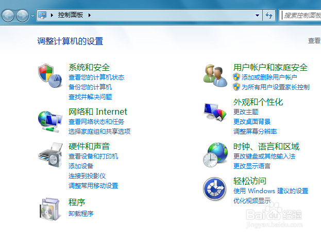
Task: Click 更改显示语言 link
Action: (x=252, y=166)
